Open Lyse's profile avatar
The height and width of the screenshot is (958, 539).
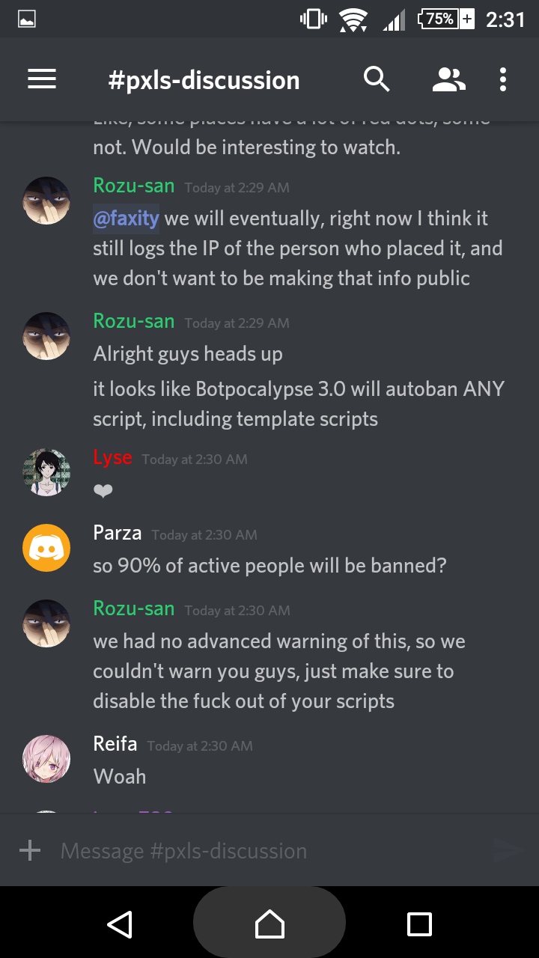point(46,472)
